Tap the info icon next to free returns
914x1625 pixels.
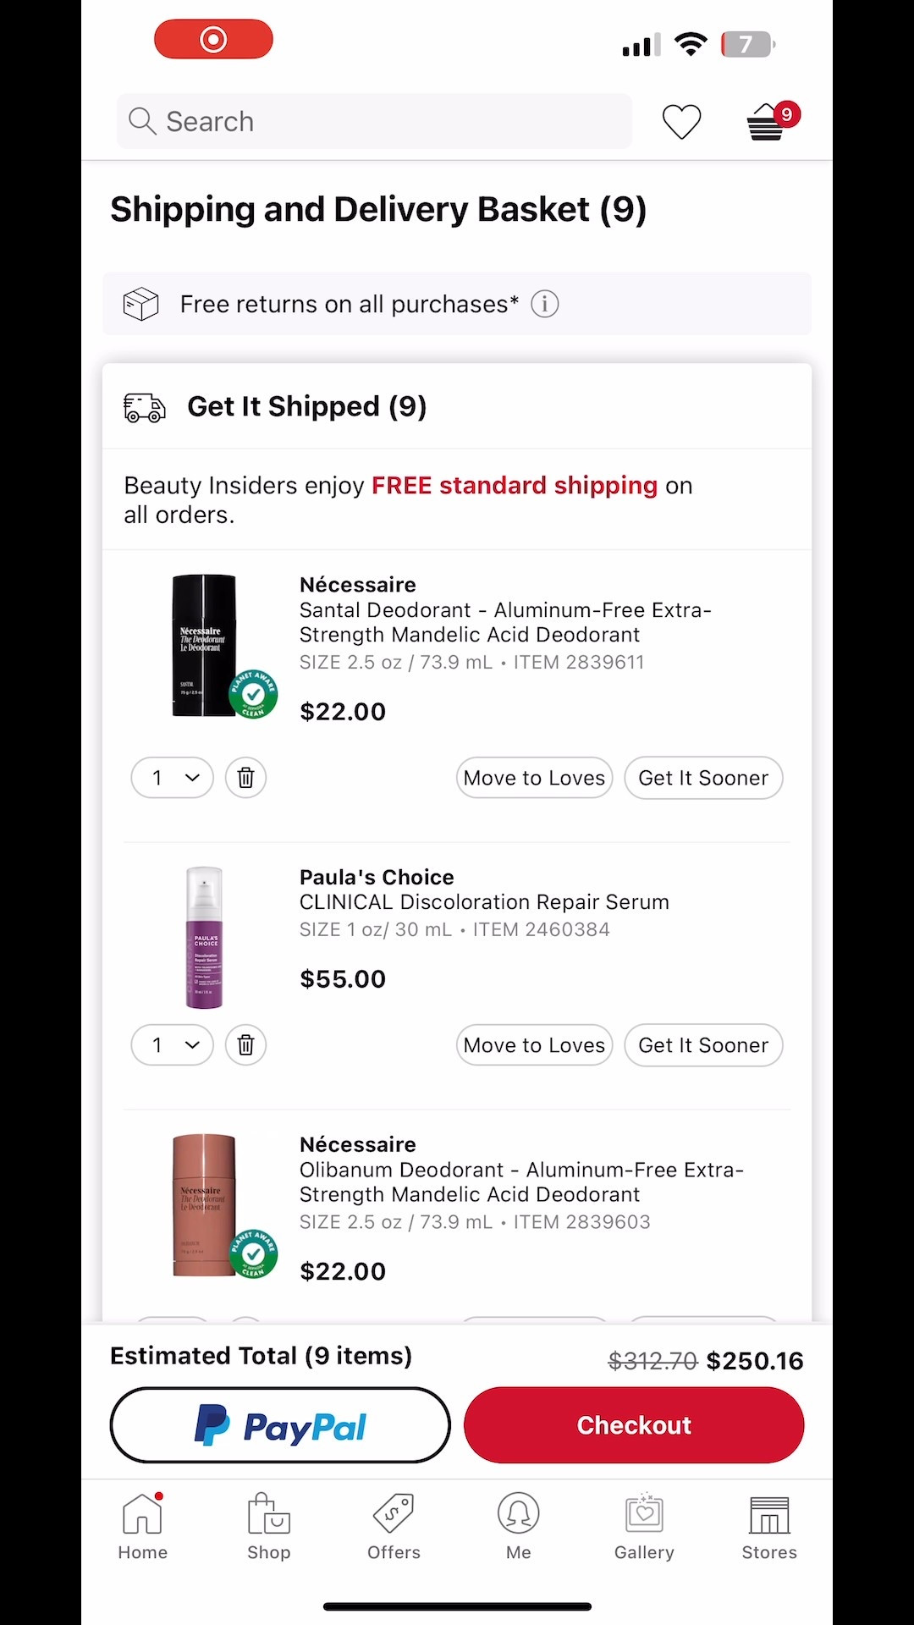coord(545,304)
